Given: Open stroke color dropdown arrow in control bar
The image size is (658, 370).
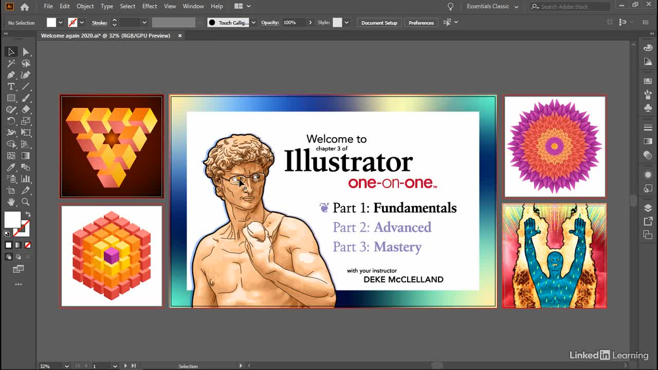Looking at the screenshot, I should click(82, 23).
